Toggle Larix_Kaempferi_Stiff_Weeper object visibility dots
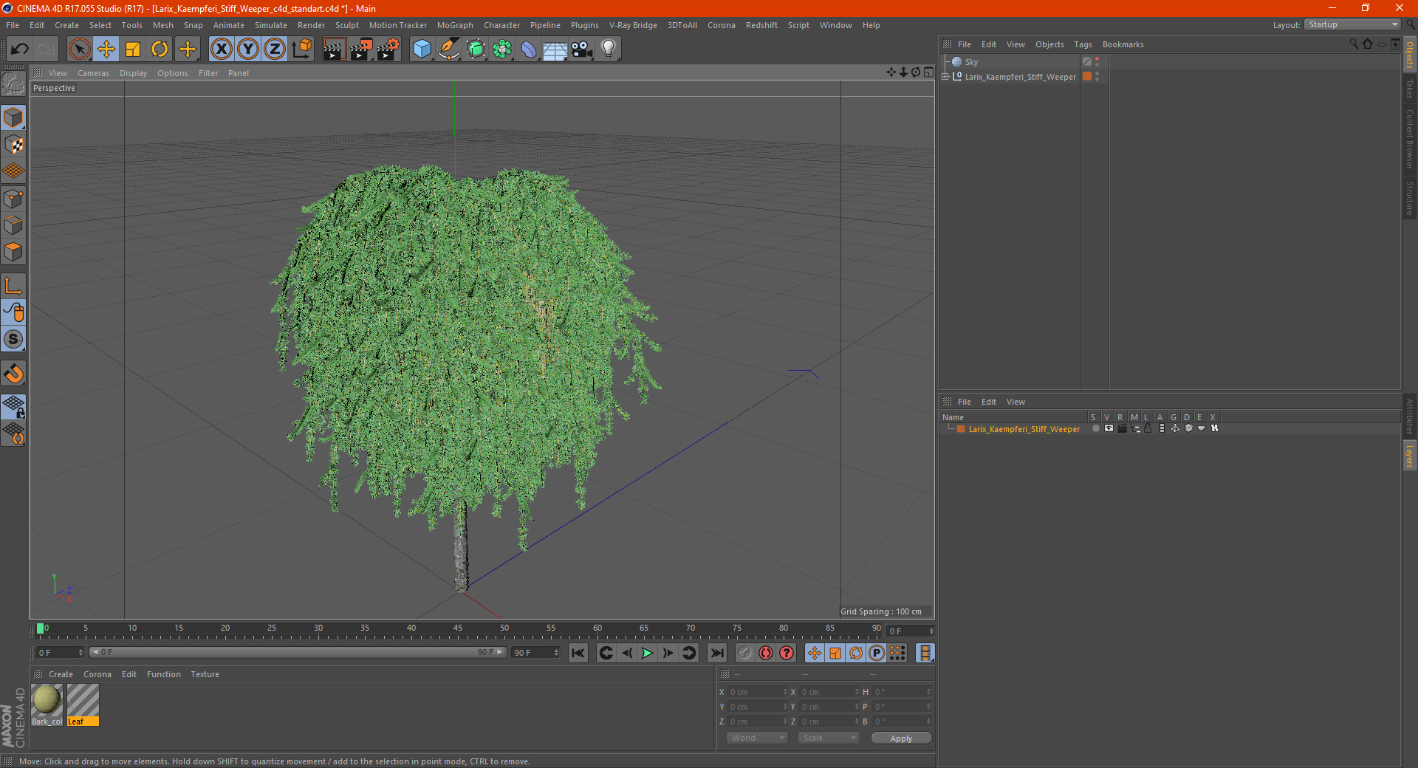This screenshot has width=1418, height=768. [x=1097, y=77]
